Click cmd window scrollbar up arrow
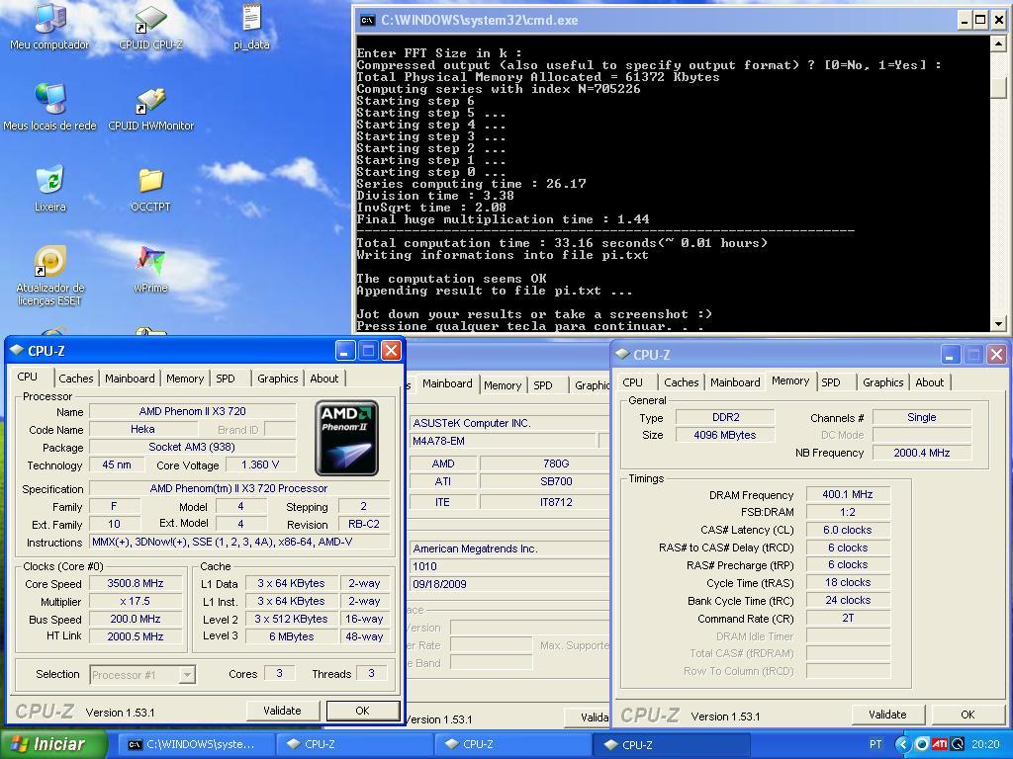 (999, 43)
